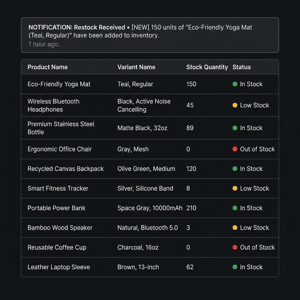Sort by the Stock Quantity column header
Screen dimensions: 300x300
pyautogui.click(x=207, y=67)
